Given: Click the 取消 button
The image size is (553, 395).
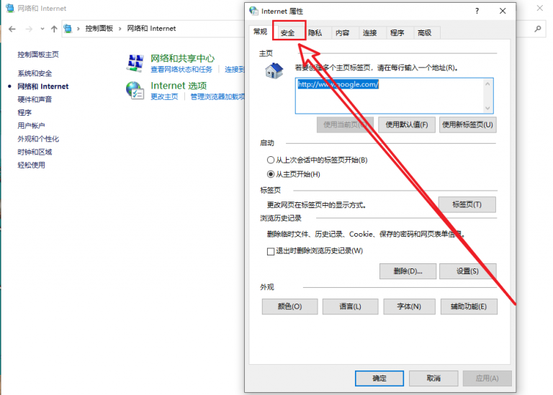Looking at the screenshot, I should (x=433, y=378).
